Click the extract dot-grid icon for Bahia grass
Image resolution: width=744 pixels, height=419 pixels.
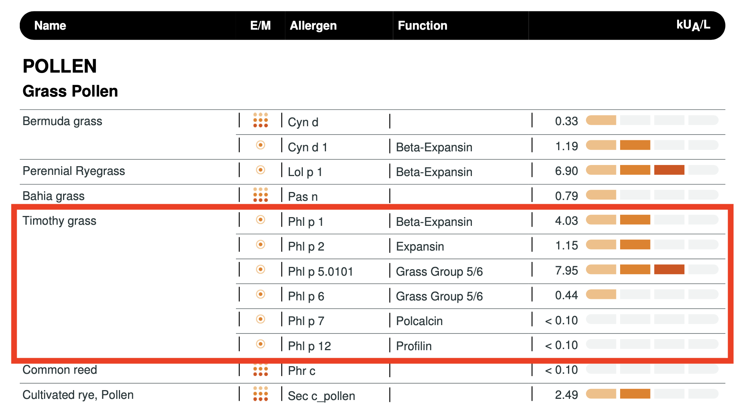(260, 195)
